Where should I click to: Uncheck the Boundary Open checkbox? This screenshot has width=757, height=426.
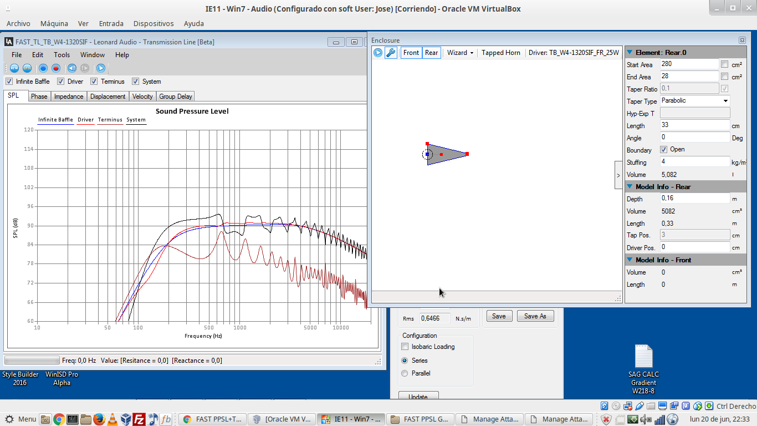point(663,150)
